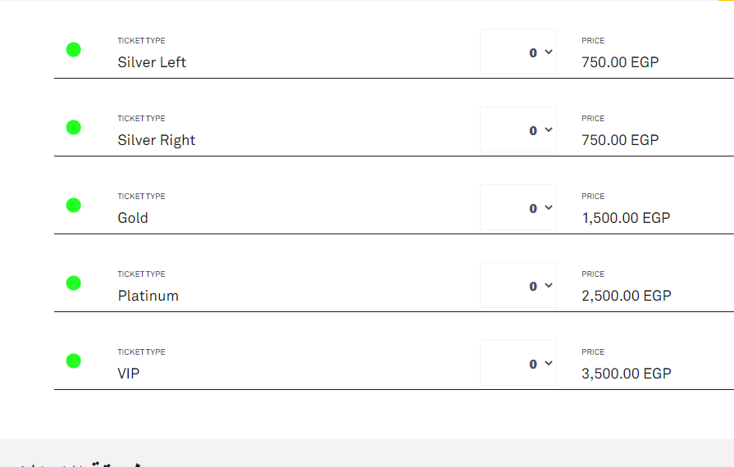Click the 3,500.00 EGP VIP price
Screen dimensions: 734x467
[x=627, y=374]
